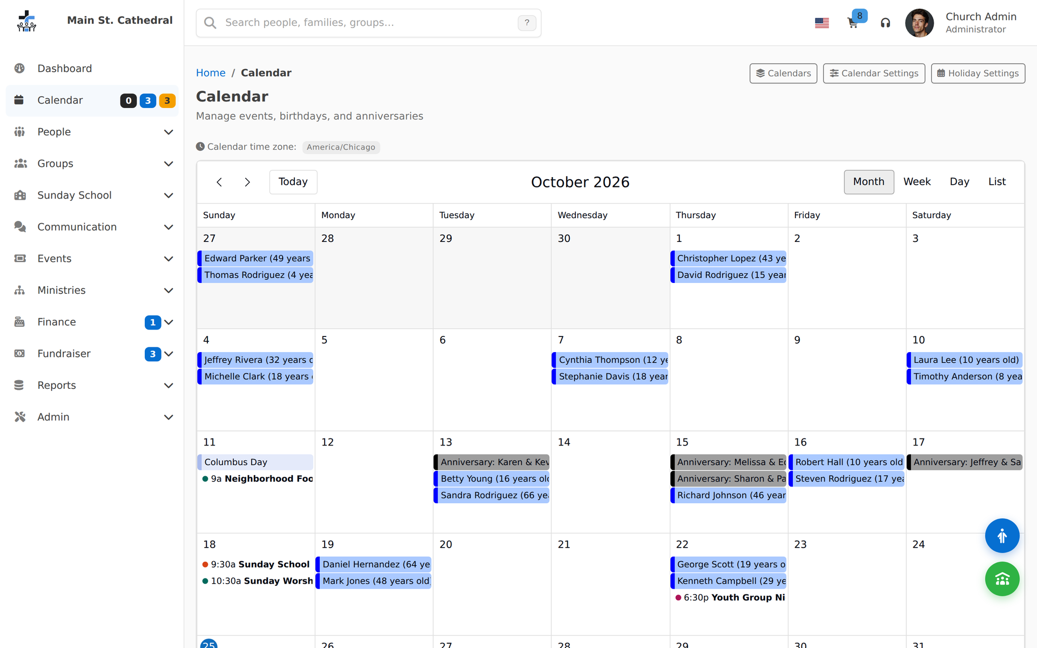Click the Ministries sidebar icon
The width and height of the screenshot is (1037, 648).
point(20,290)
